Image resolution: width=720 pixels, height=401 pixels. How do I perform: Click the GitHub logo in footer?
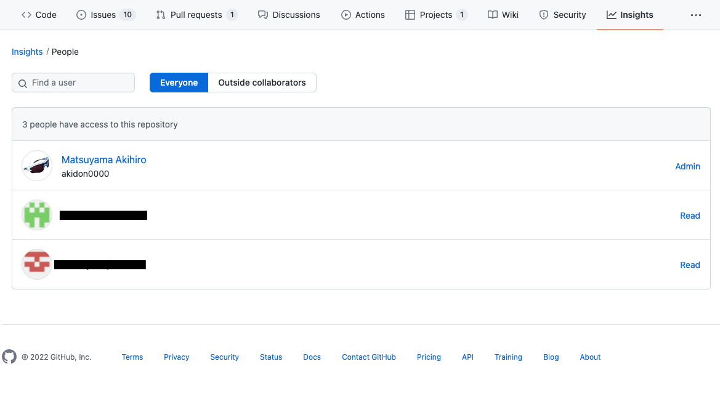click(9, 357)
